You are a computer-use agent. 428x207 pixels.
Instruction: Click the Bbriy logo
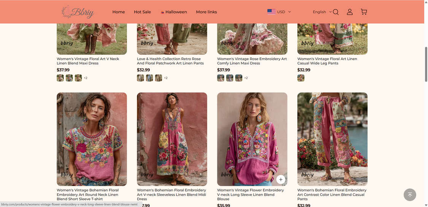click(78, 12)
